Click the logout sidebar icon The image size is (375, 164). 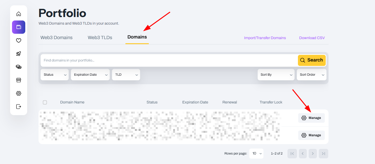(x=19, y=107)
